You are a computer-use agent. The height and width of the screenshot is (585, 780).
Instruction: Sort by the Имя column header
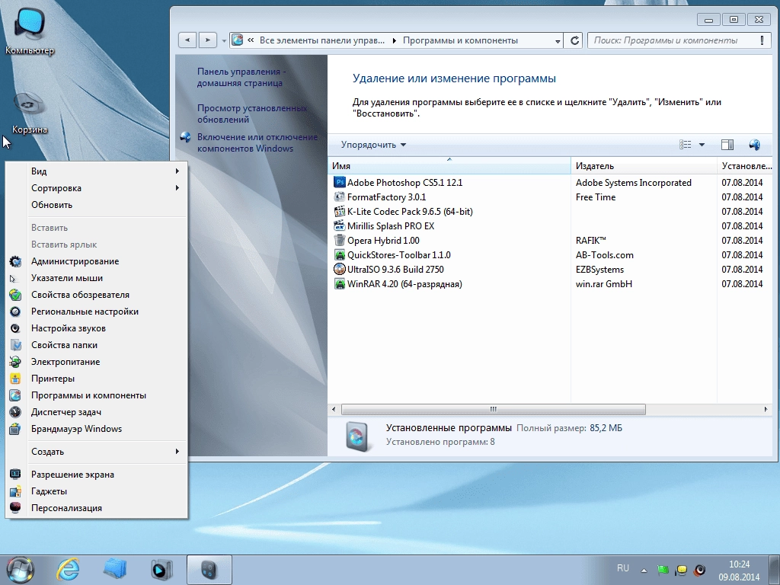(x=449, y=166)
